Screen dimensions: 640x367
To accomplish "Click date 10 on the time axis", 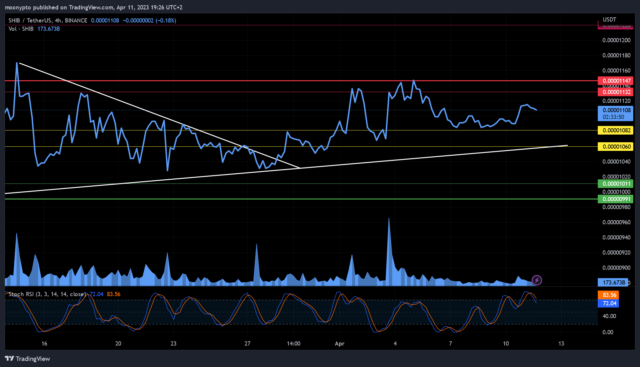I will [506, 344].
